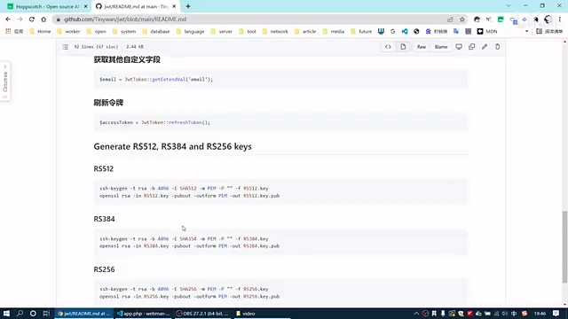This screenshot has width=568, height=319.
Task: Click the RS384 subheading
Action: click(x=105, y=219)
